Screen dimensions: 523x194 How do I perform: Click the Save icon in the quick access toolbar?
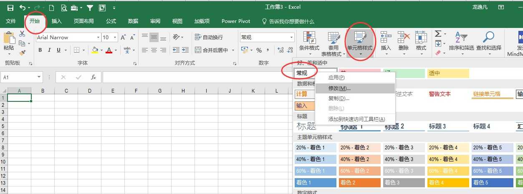(10, 8)
